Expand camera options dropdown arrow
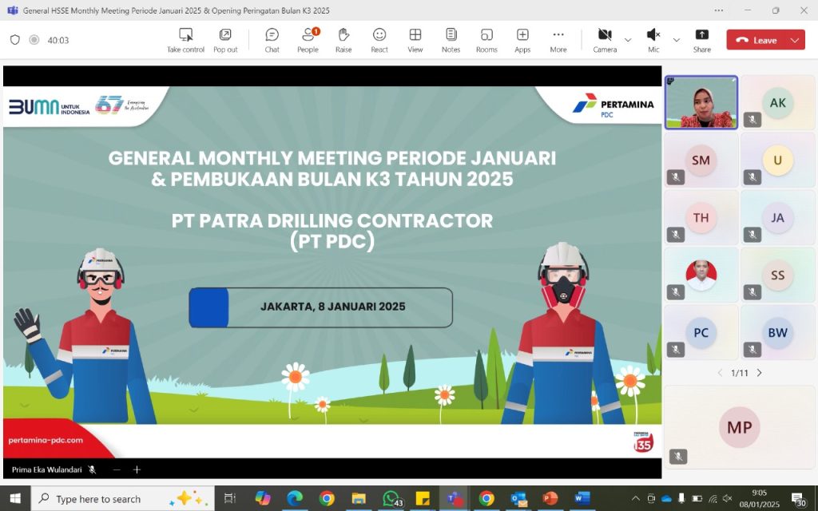The width and height of the screenshot is (818, 511). [x=628, y=40]
